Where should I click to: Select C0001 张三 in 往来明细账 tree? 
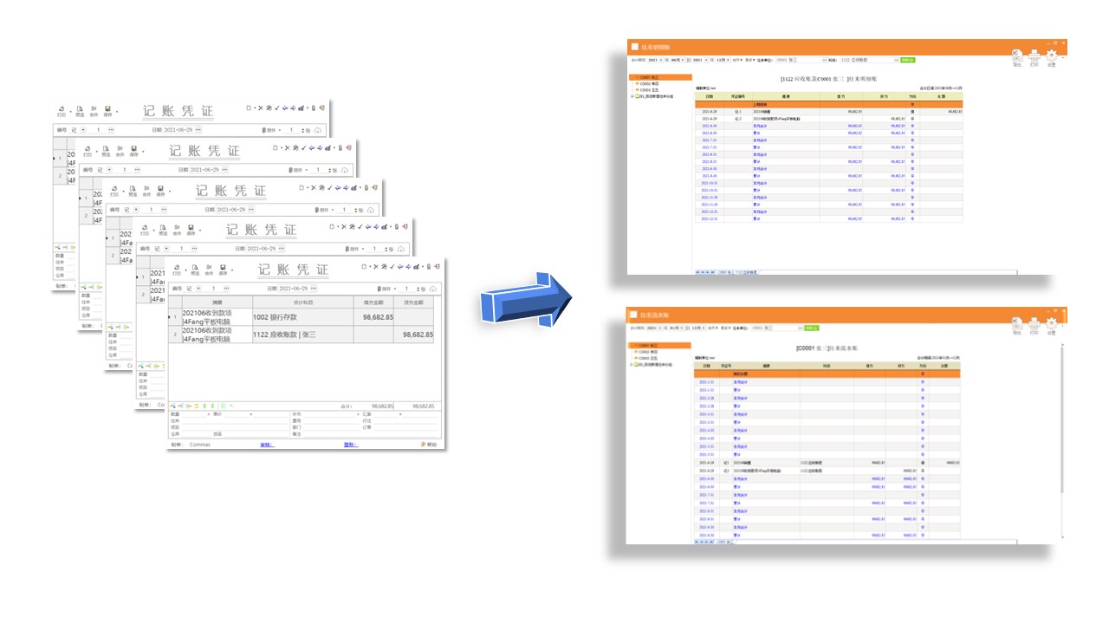coord(649,77)
